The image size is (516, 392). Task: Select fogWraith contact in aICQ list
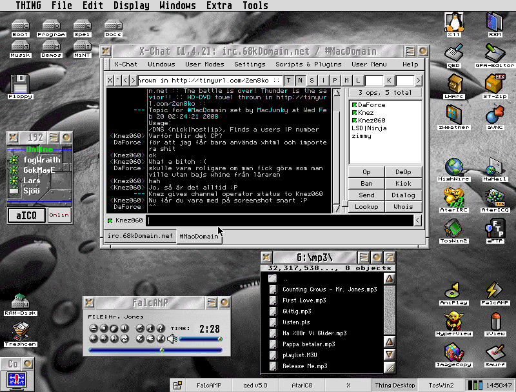tap(41, 160)
